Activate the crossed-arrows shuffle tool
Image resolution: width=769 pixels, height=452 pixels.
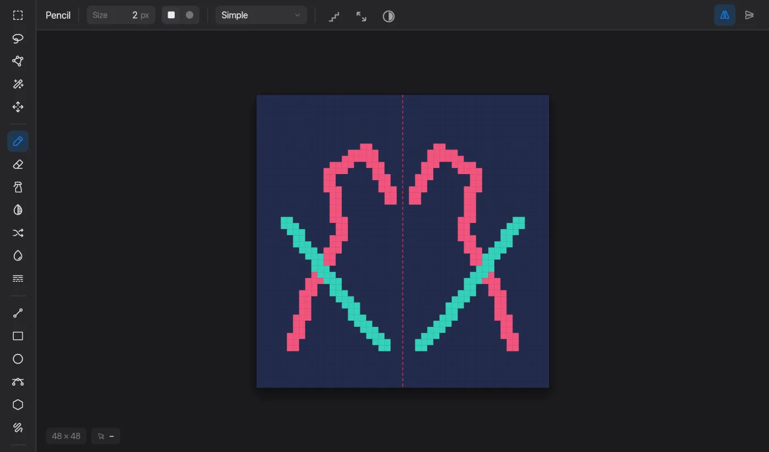pyautogui.click(x=18, y=233)
